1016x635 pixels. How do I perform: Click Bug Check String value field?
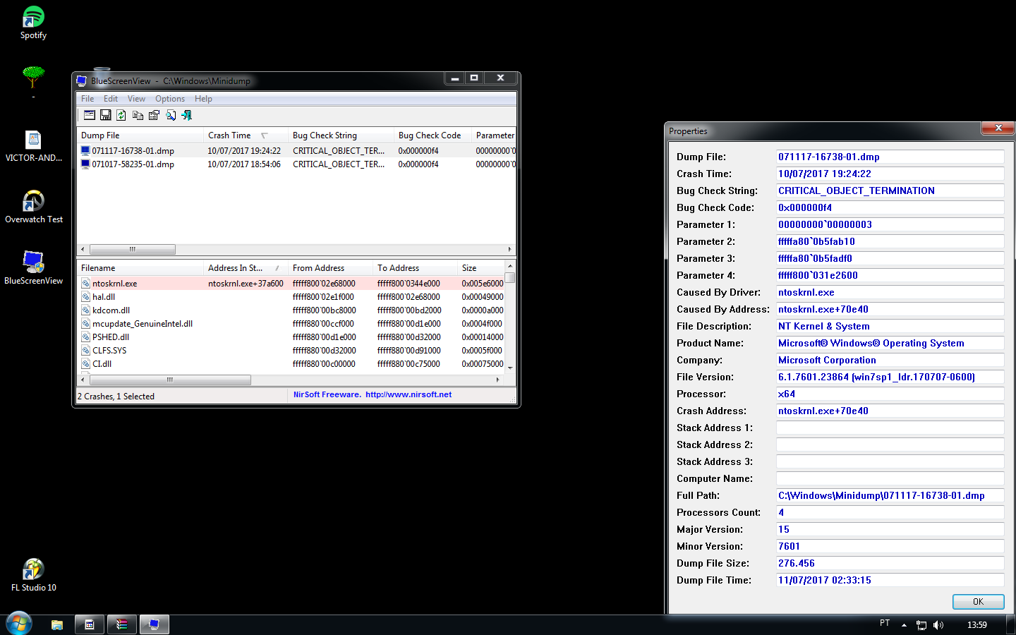(x=890, y=190)
